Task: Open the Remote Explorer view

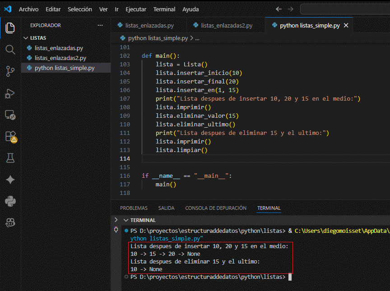Action: tap(10, 115)
